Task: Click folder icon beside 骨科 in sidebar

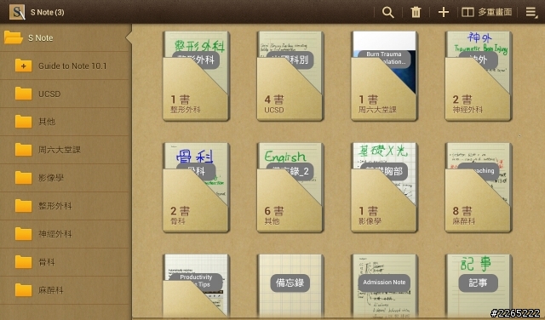Action: tap(23, 262)
